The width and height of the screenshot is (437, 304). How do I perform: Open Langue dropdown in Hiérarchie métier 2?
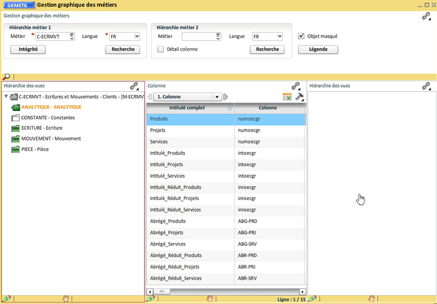click(x=280, y=37)
